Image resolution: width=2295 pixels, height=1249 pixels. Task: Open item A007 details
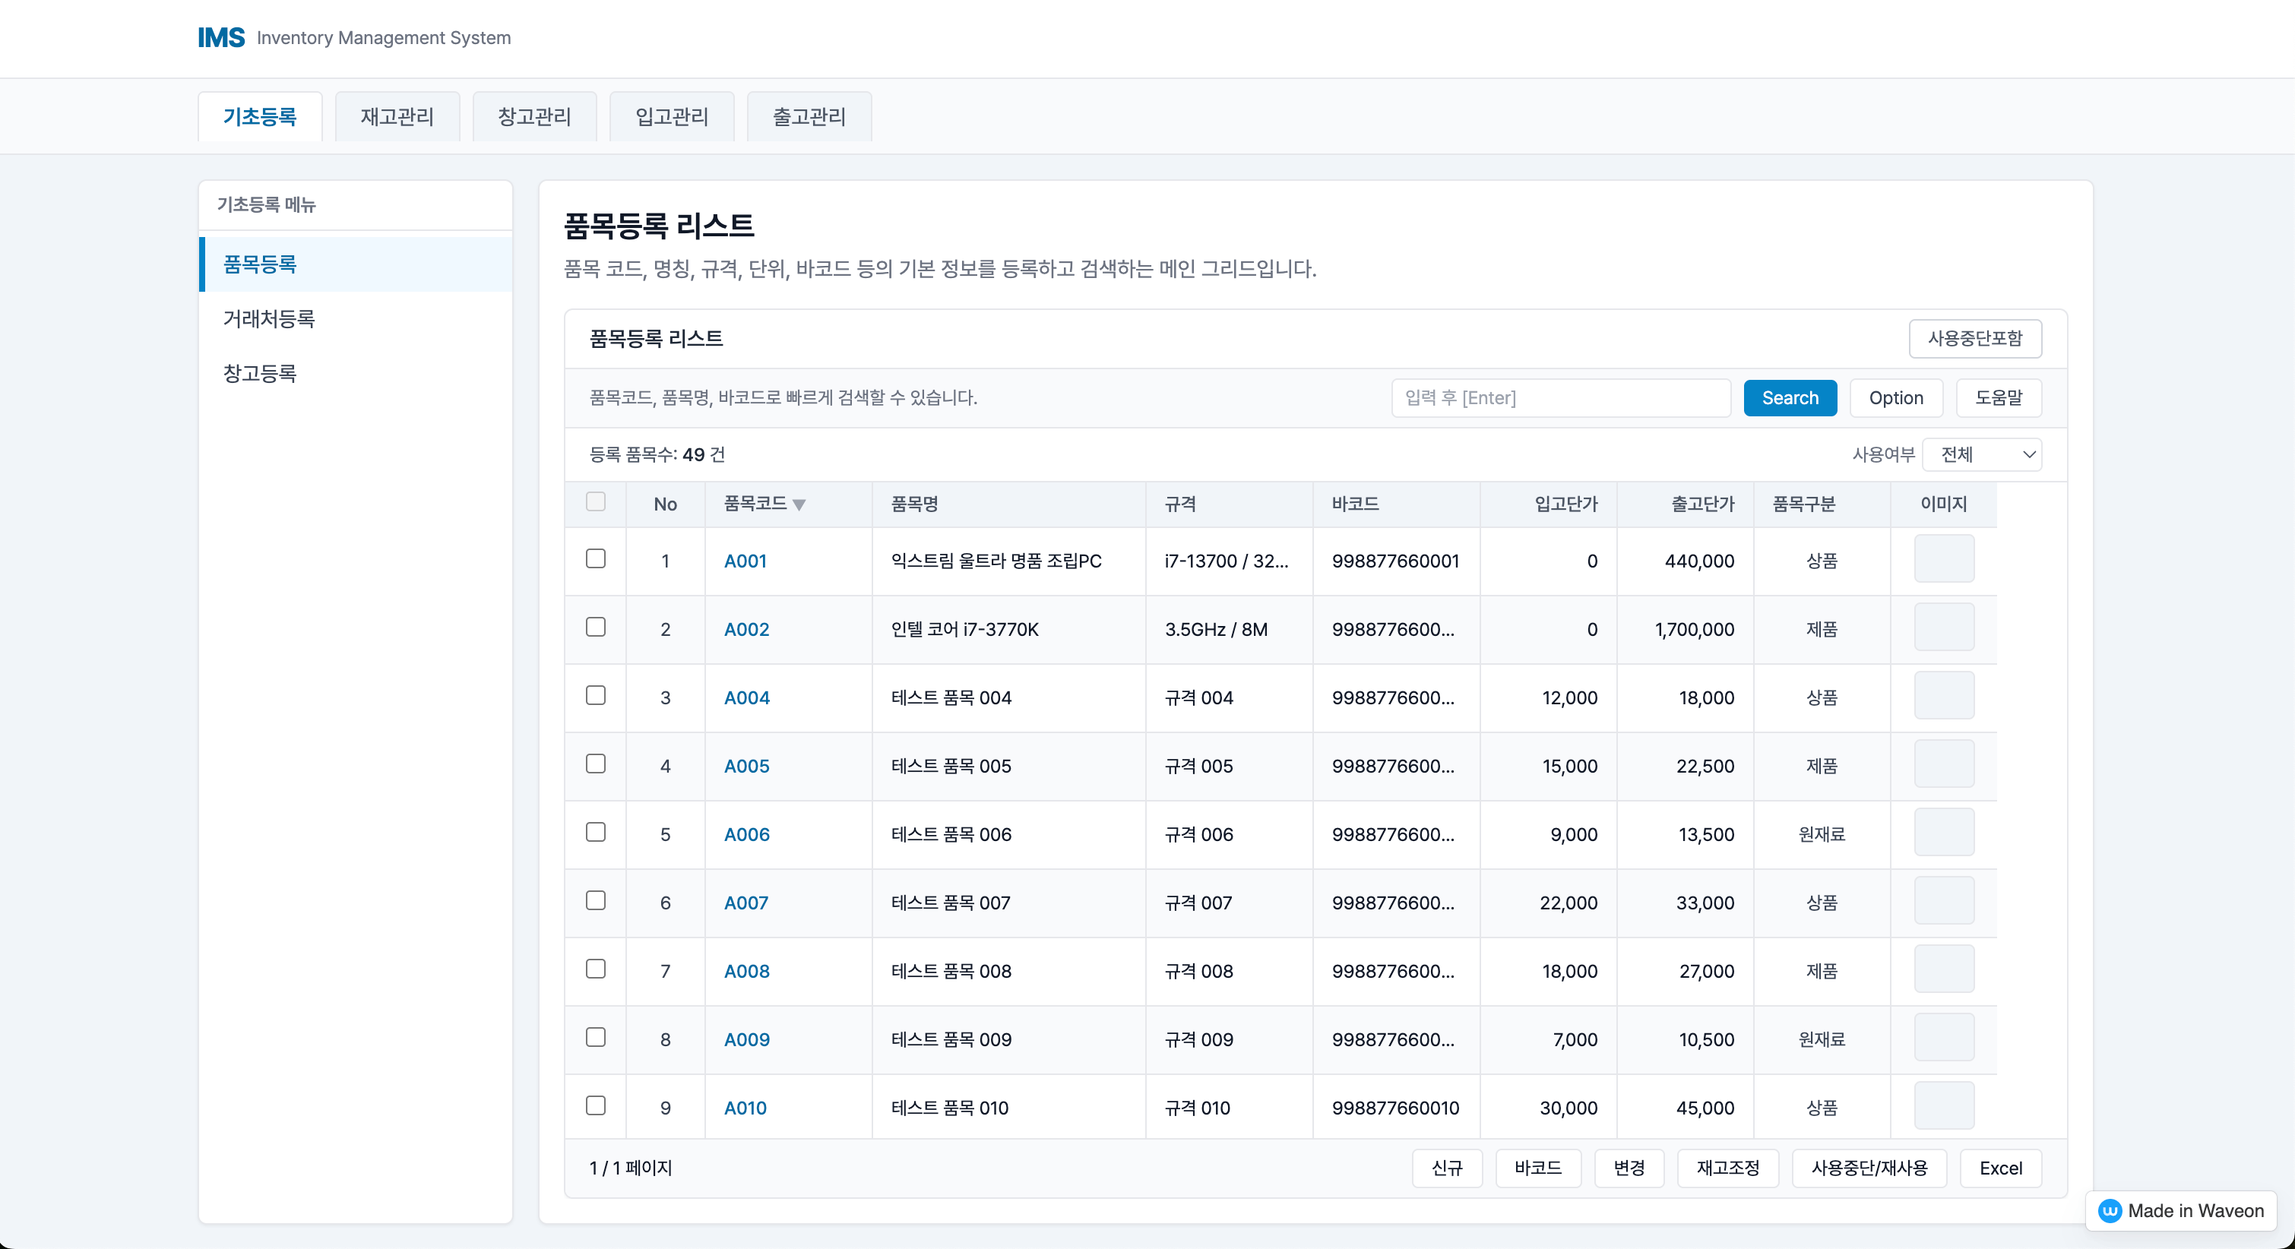point(746,903)
